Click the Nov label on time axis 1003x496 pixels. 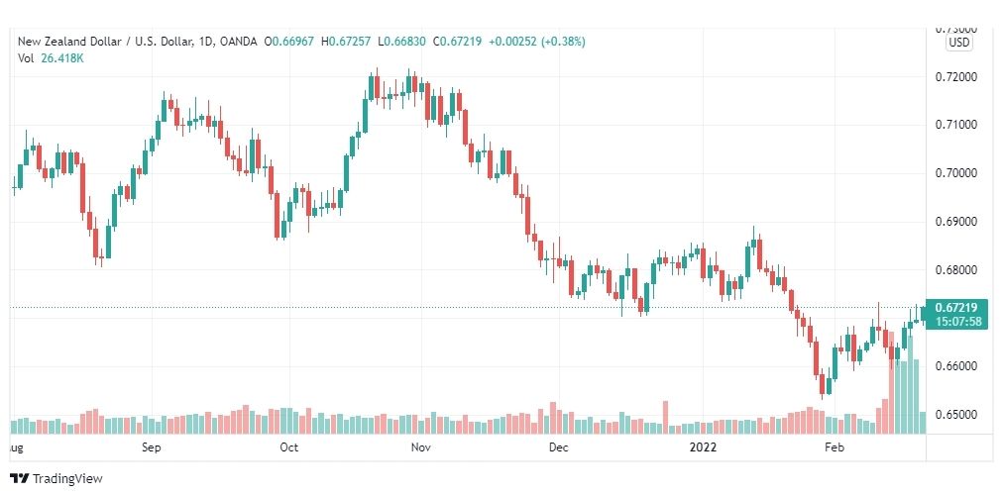coord(421,447)
